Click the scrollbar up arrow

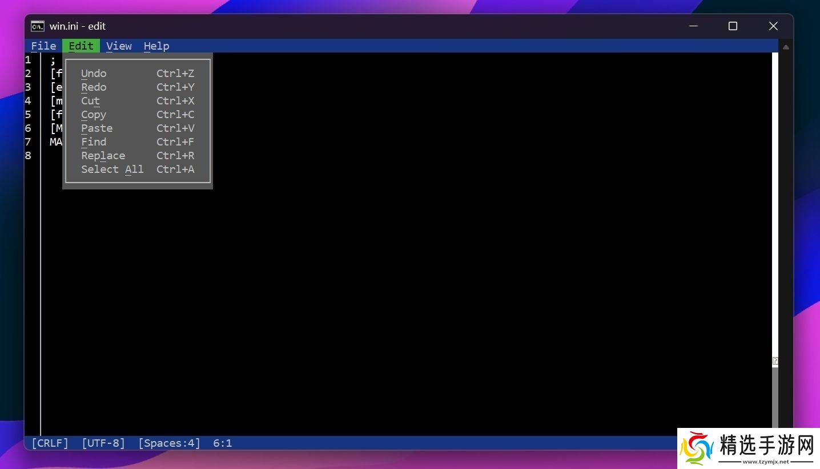786,47
